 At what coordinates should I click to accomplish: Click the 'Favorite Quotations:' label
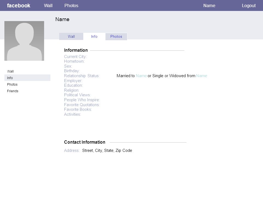point(82,105)
